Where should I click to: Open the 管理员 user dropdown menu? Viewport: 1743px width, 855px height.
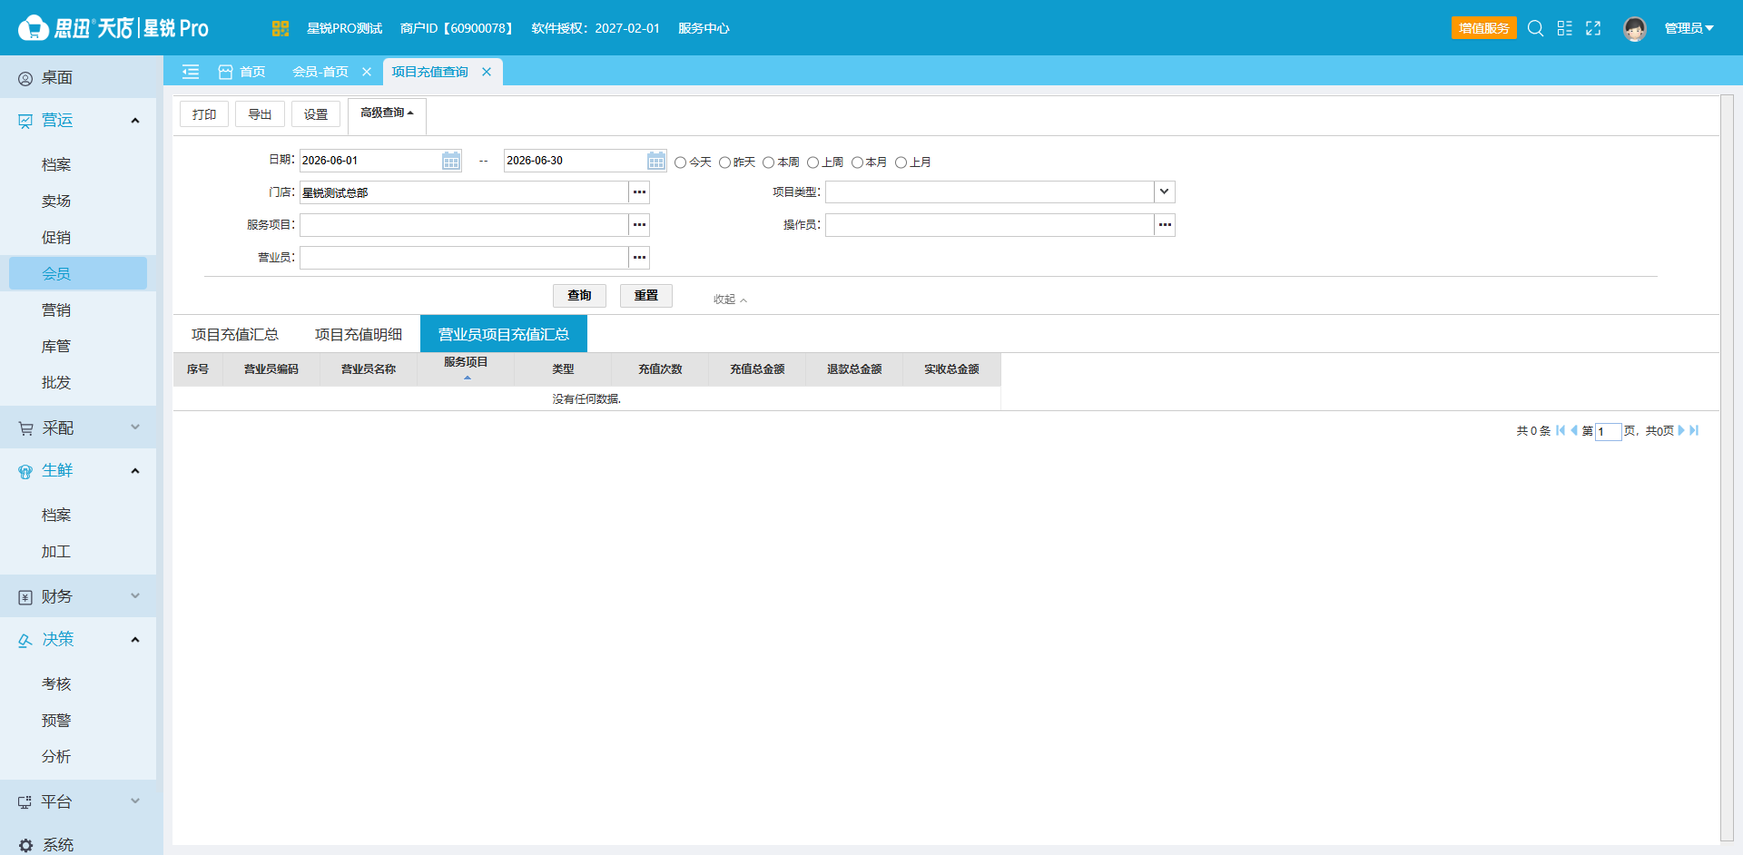pos(1689,28)
